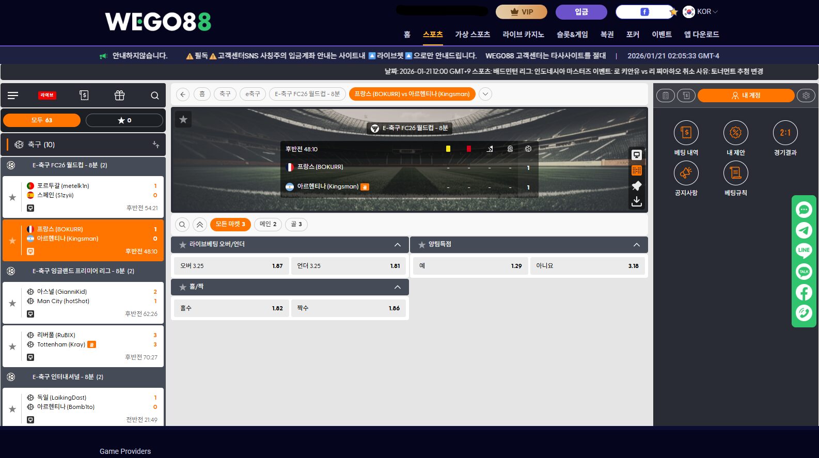Image resolution: width=819 pixels, height=458 pixels.
Task: Open the bet slip icon in left sidebar
Action: [x=84, y=96]
